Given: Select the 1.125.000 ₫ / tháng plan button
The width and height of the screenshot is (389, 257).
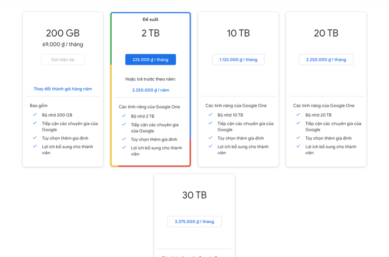Looking at the screenshot, I should (238, 59).
